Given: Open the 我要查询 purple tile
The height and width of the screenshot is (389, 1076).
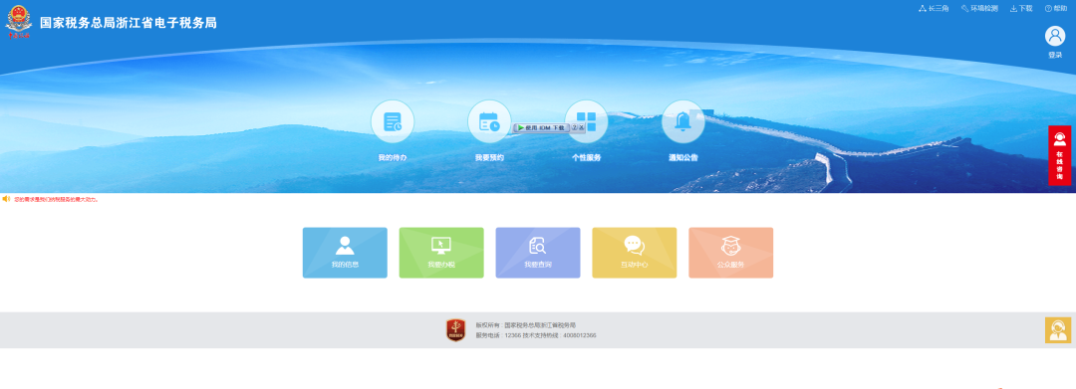Looking at the screenshot, I should (538, 253).
